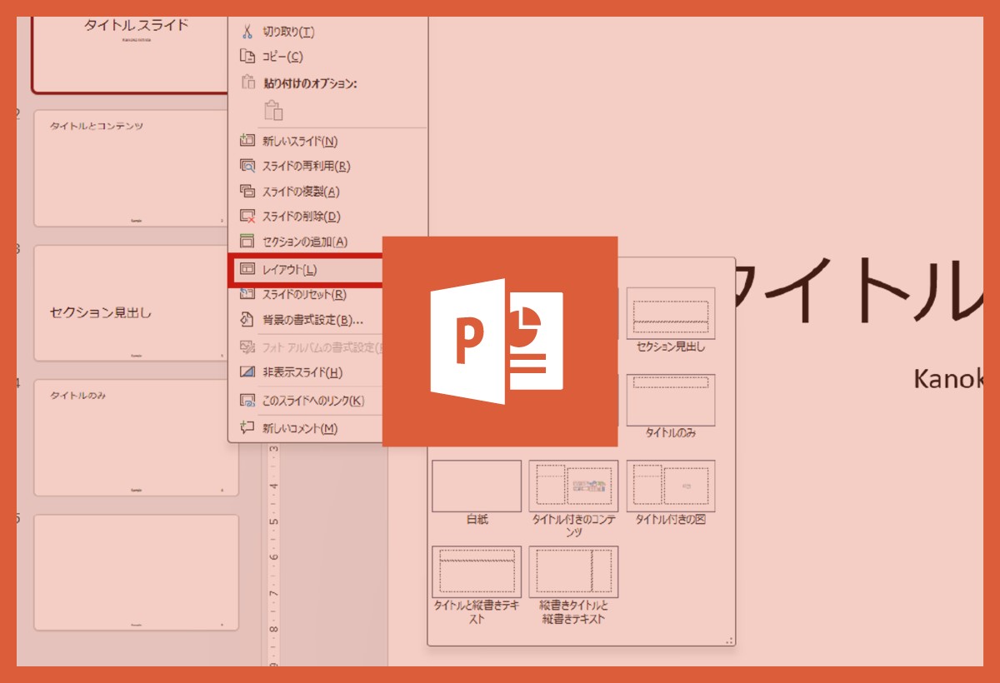The height and width of the screenshot is (683, 1000).
Task: Click the Reuse Slides icon
Action: coord(247,166)
